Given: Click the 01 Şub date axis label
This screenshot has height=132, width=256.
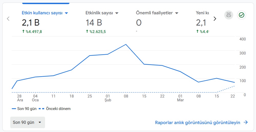Looking at the screenshot, I should coord(108,98).
